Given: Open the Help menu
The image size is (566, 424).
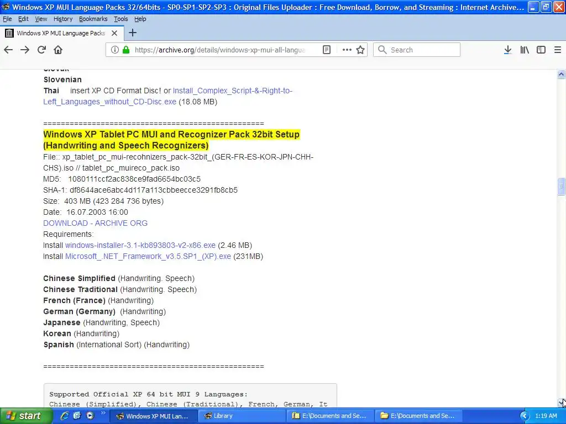Looking at the screenshot, I should click(x=140, y=19).
